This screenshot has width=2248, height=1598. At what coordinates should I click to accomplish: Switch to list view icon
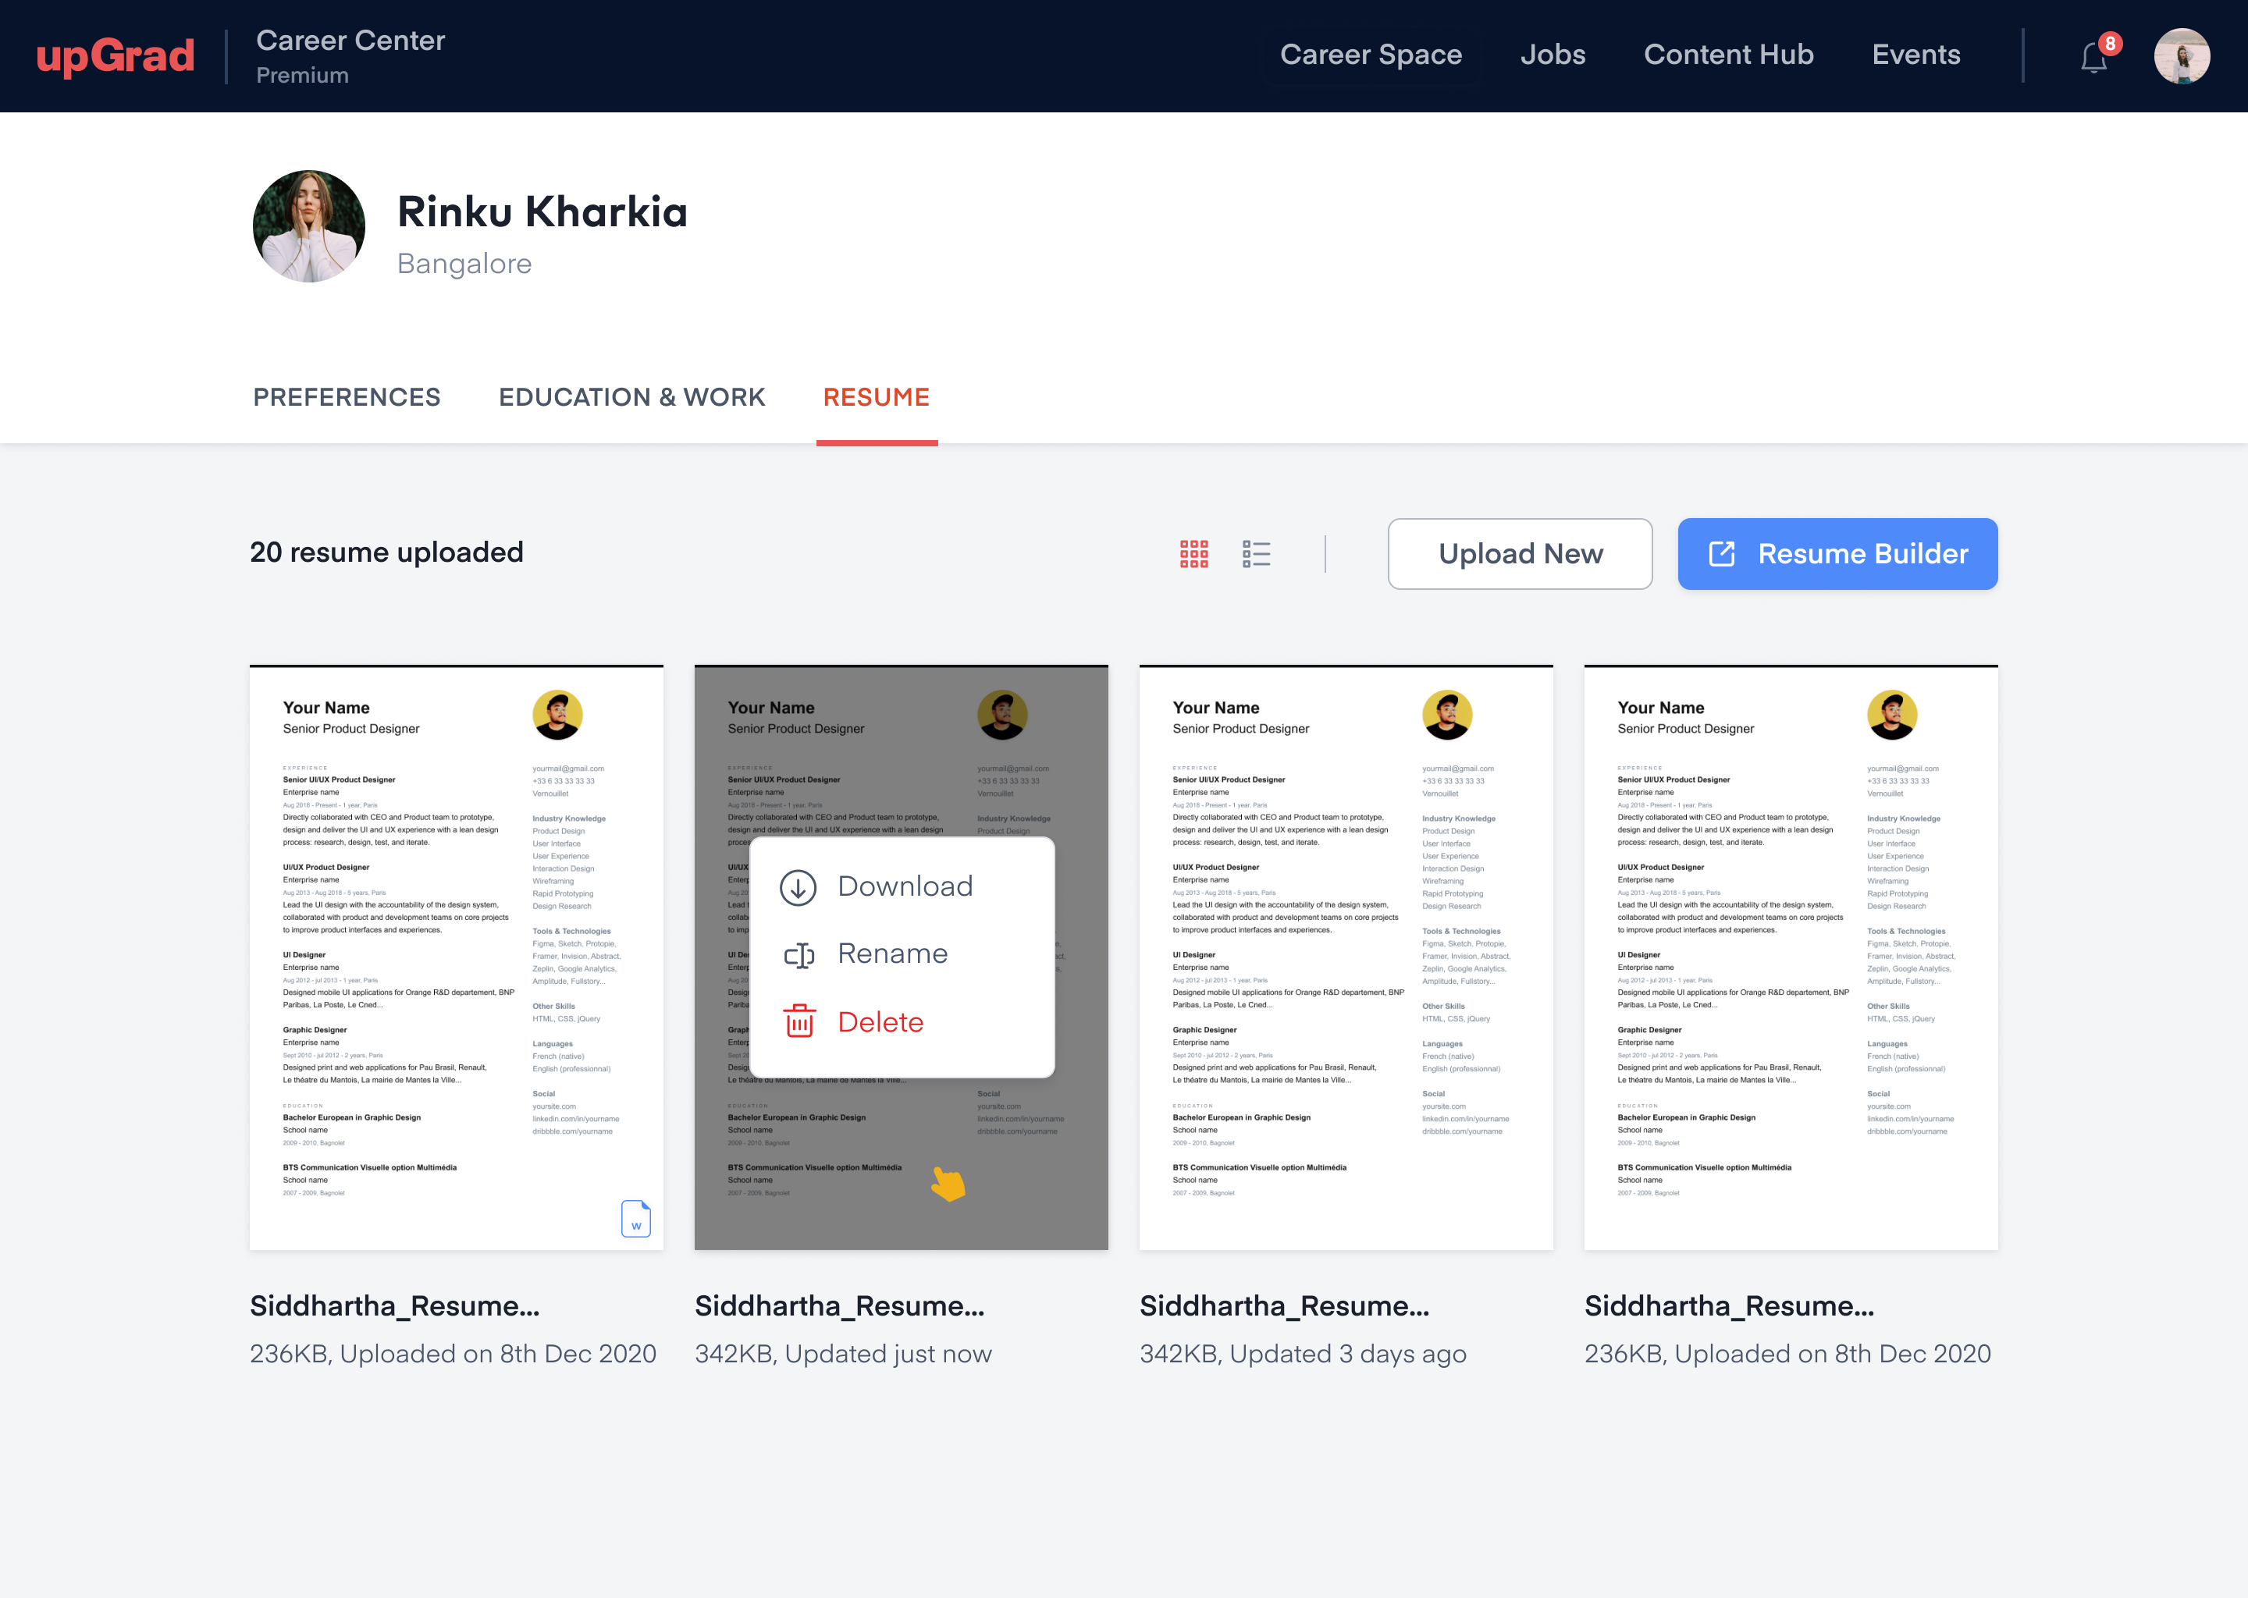click(x=1256, y=554)
